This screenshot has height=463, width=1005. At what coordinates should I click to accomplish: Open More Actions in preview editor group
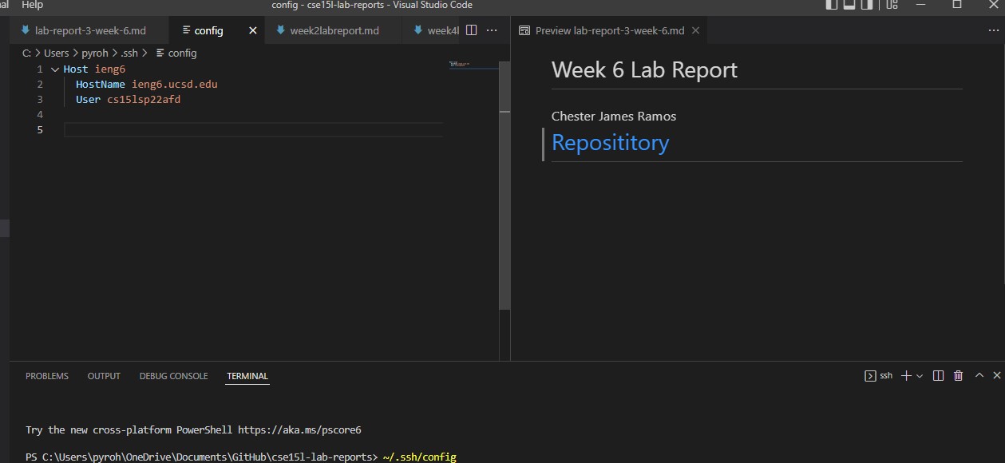coord(993,30)
